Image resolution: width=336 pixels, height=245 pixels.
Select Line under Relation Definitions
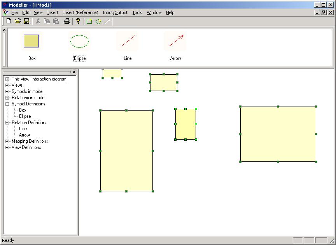pos(23,129)
